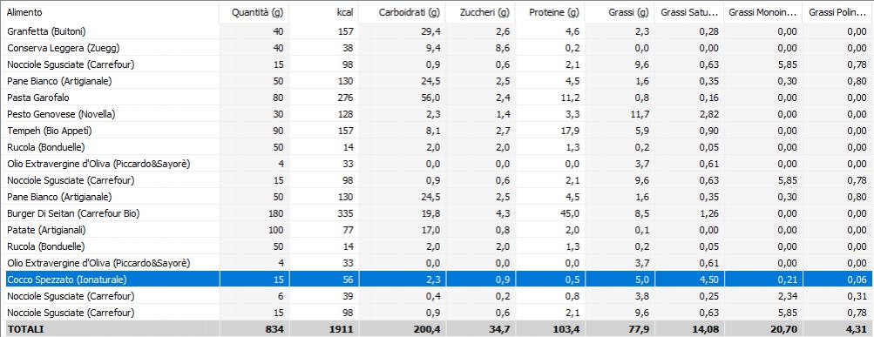The height and width of the screenshot is (337, 874).
Task: Click the Grassi Monoinsaturi column header
Action: click(763, 12)
